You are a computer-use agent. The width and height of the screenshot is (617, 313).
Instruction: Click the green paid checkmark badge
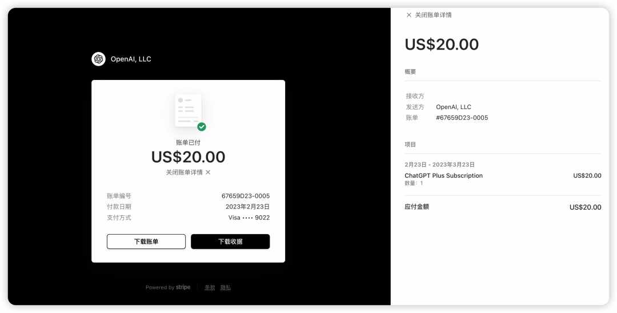[x=202, y=127]
